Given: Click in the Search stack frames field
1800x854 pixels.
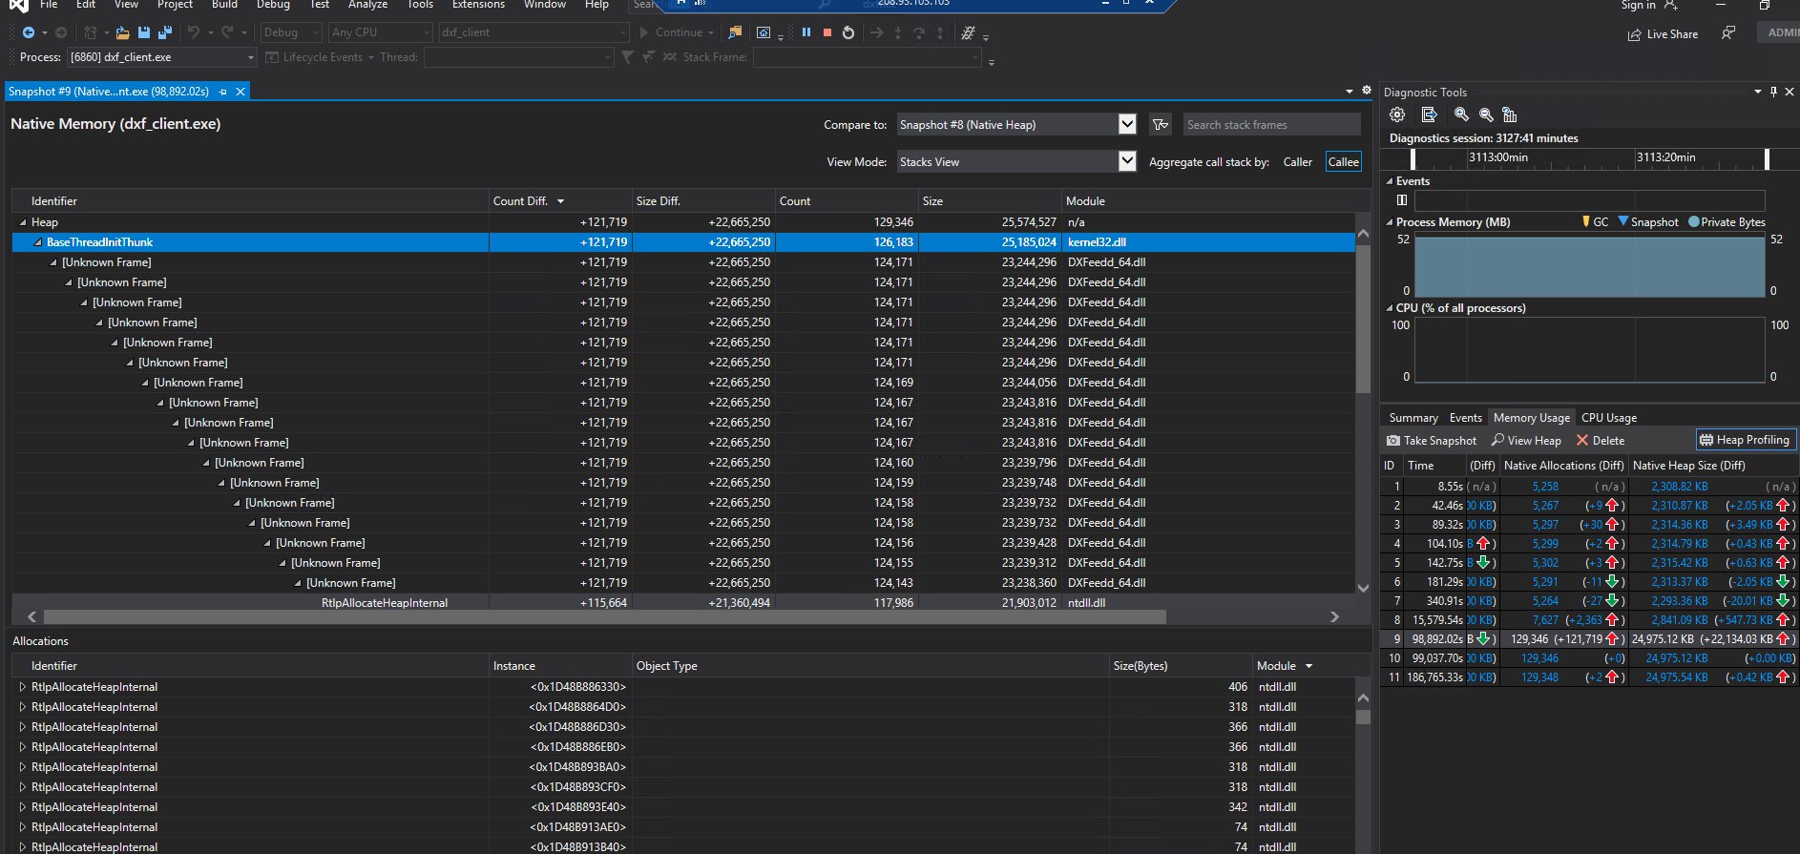Looking at the screenshot, I should click(x=1271, y=125).
